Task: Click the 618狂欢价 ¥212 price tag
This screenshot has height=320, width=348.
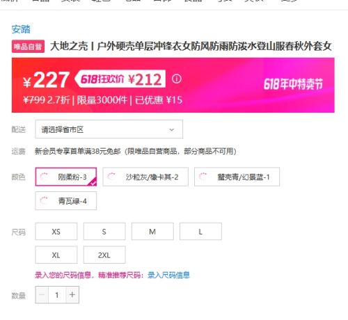Action: [x=120, y=79]
